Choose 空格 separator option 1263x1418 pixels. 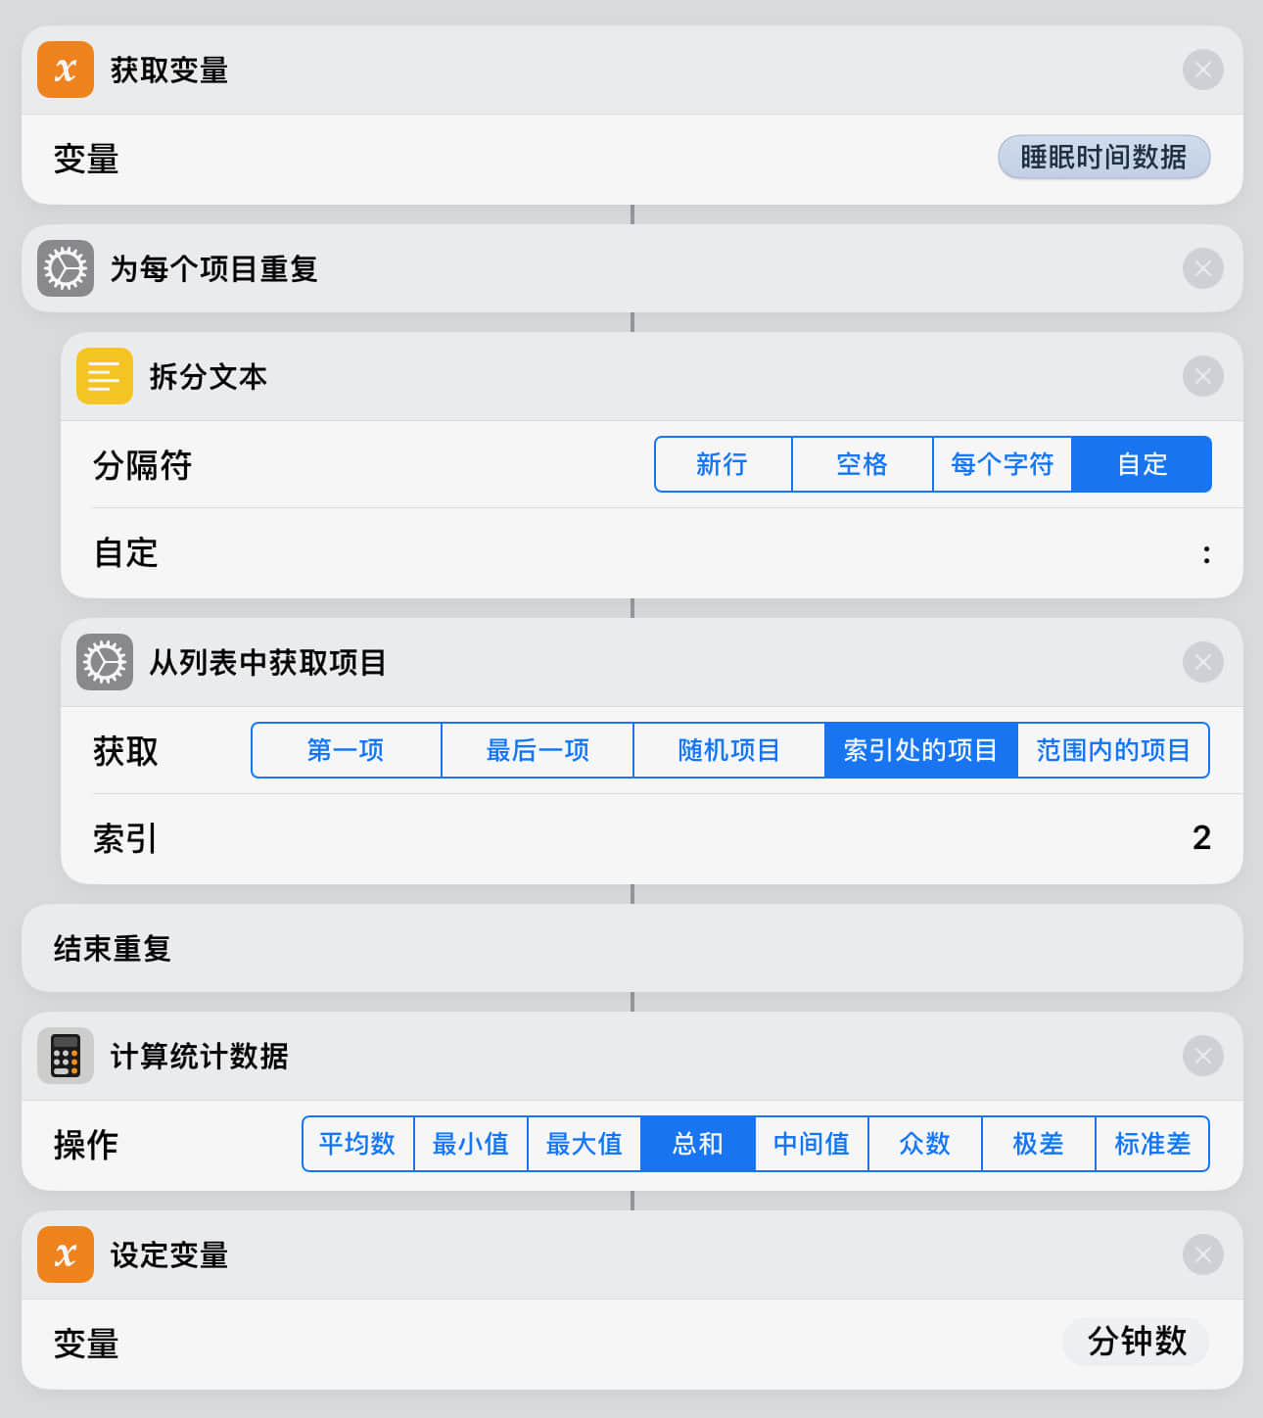coord(862,464)
